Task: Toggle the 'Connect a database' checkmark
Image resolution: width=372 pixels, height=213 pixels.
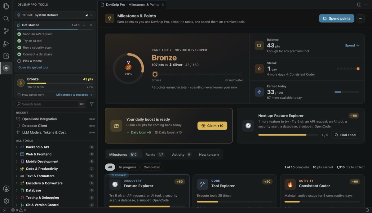Action: pos(19,54)
